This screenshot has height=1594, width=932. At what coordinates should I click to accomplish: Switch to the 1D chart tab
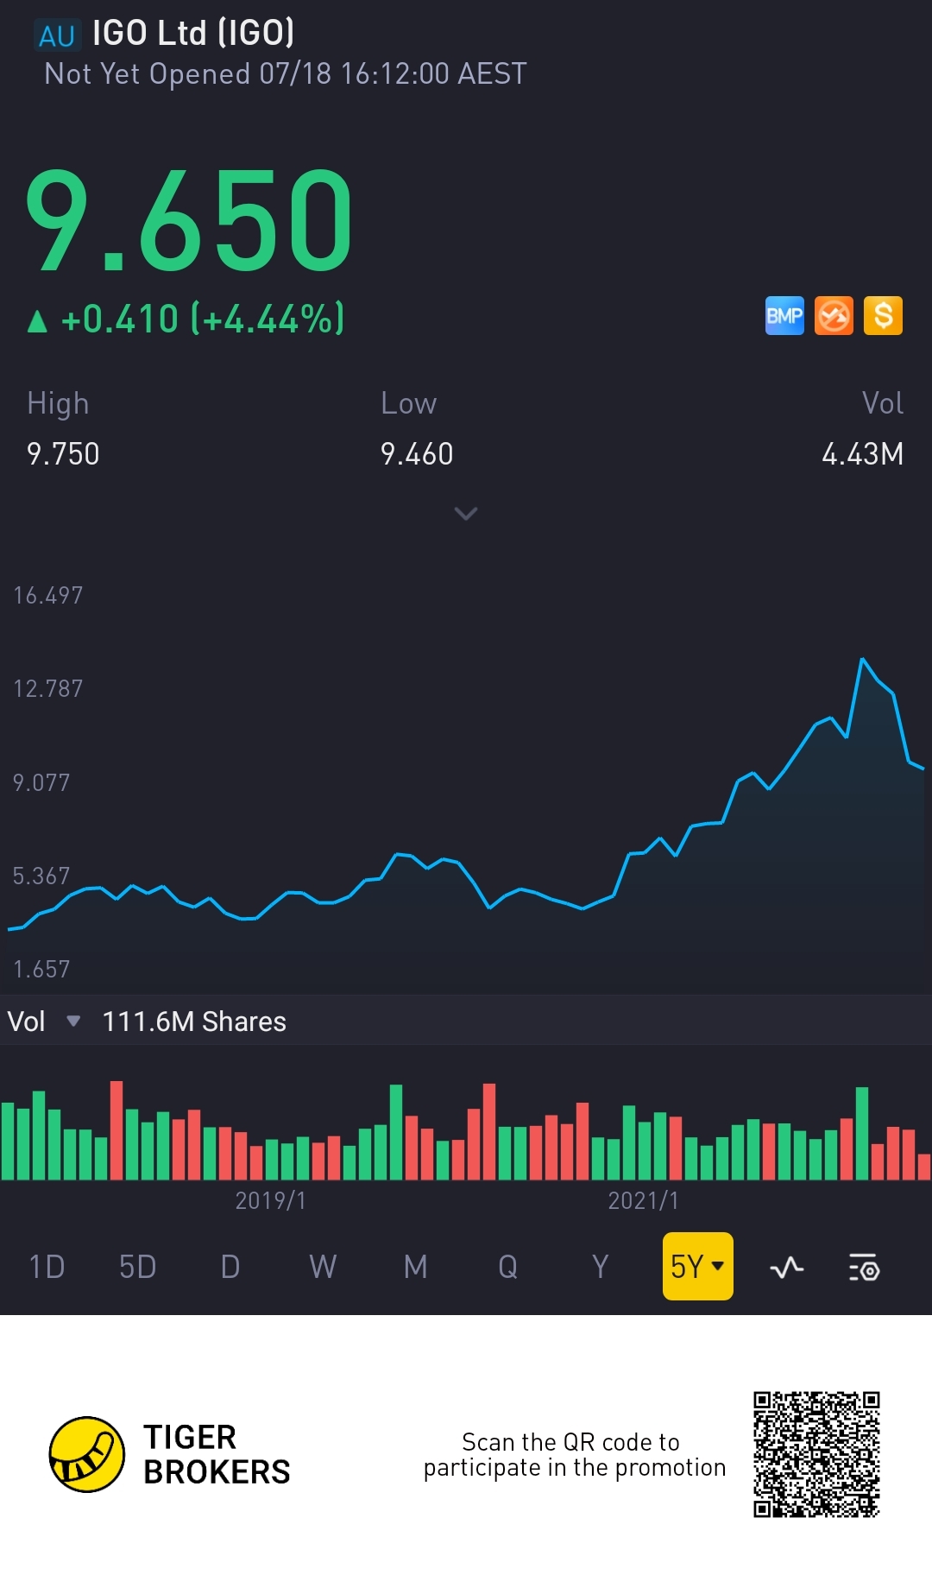47,1267
